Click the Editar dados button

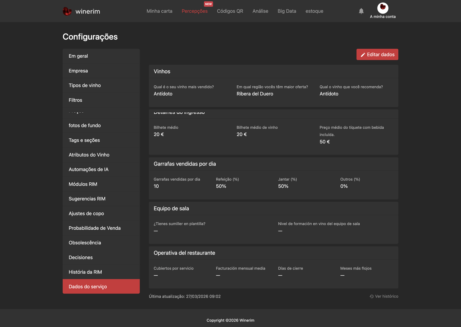[x=377, y=54]
